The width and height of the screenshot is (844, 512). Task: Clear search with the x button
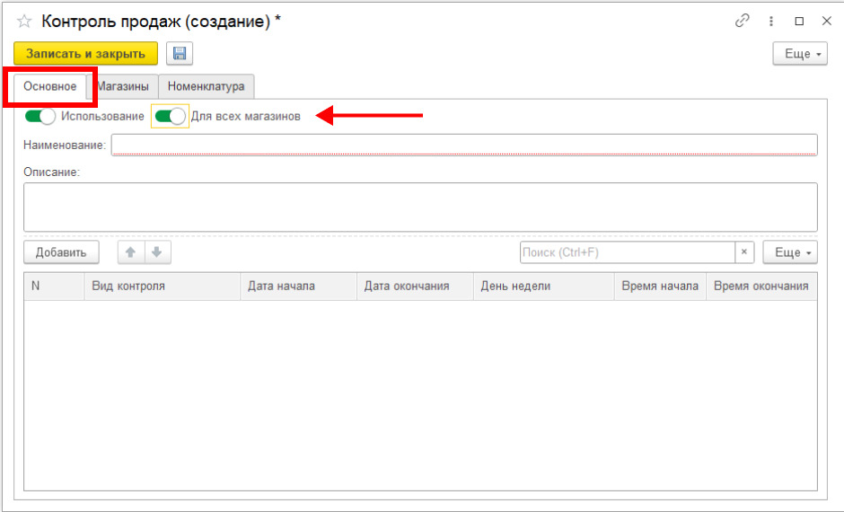click(x=744, y=252)
